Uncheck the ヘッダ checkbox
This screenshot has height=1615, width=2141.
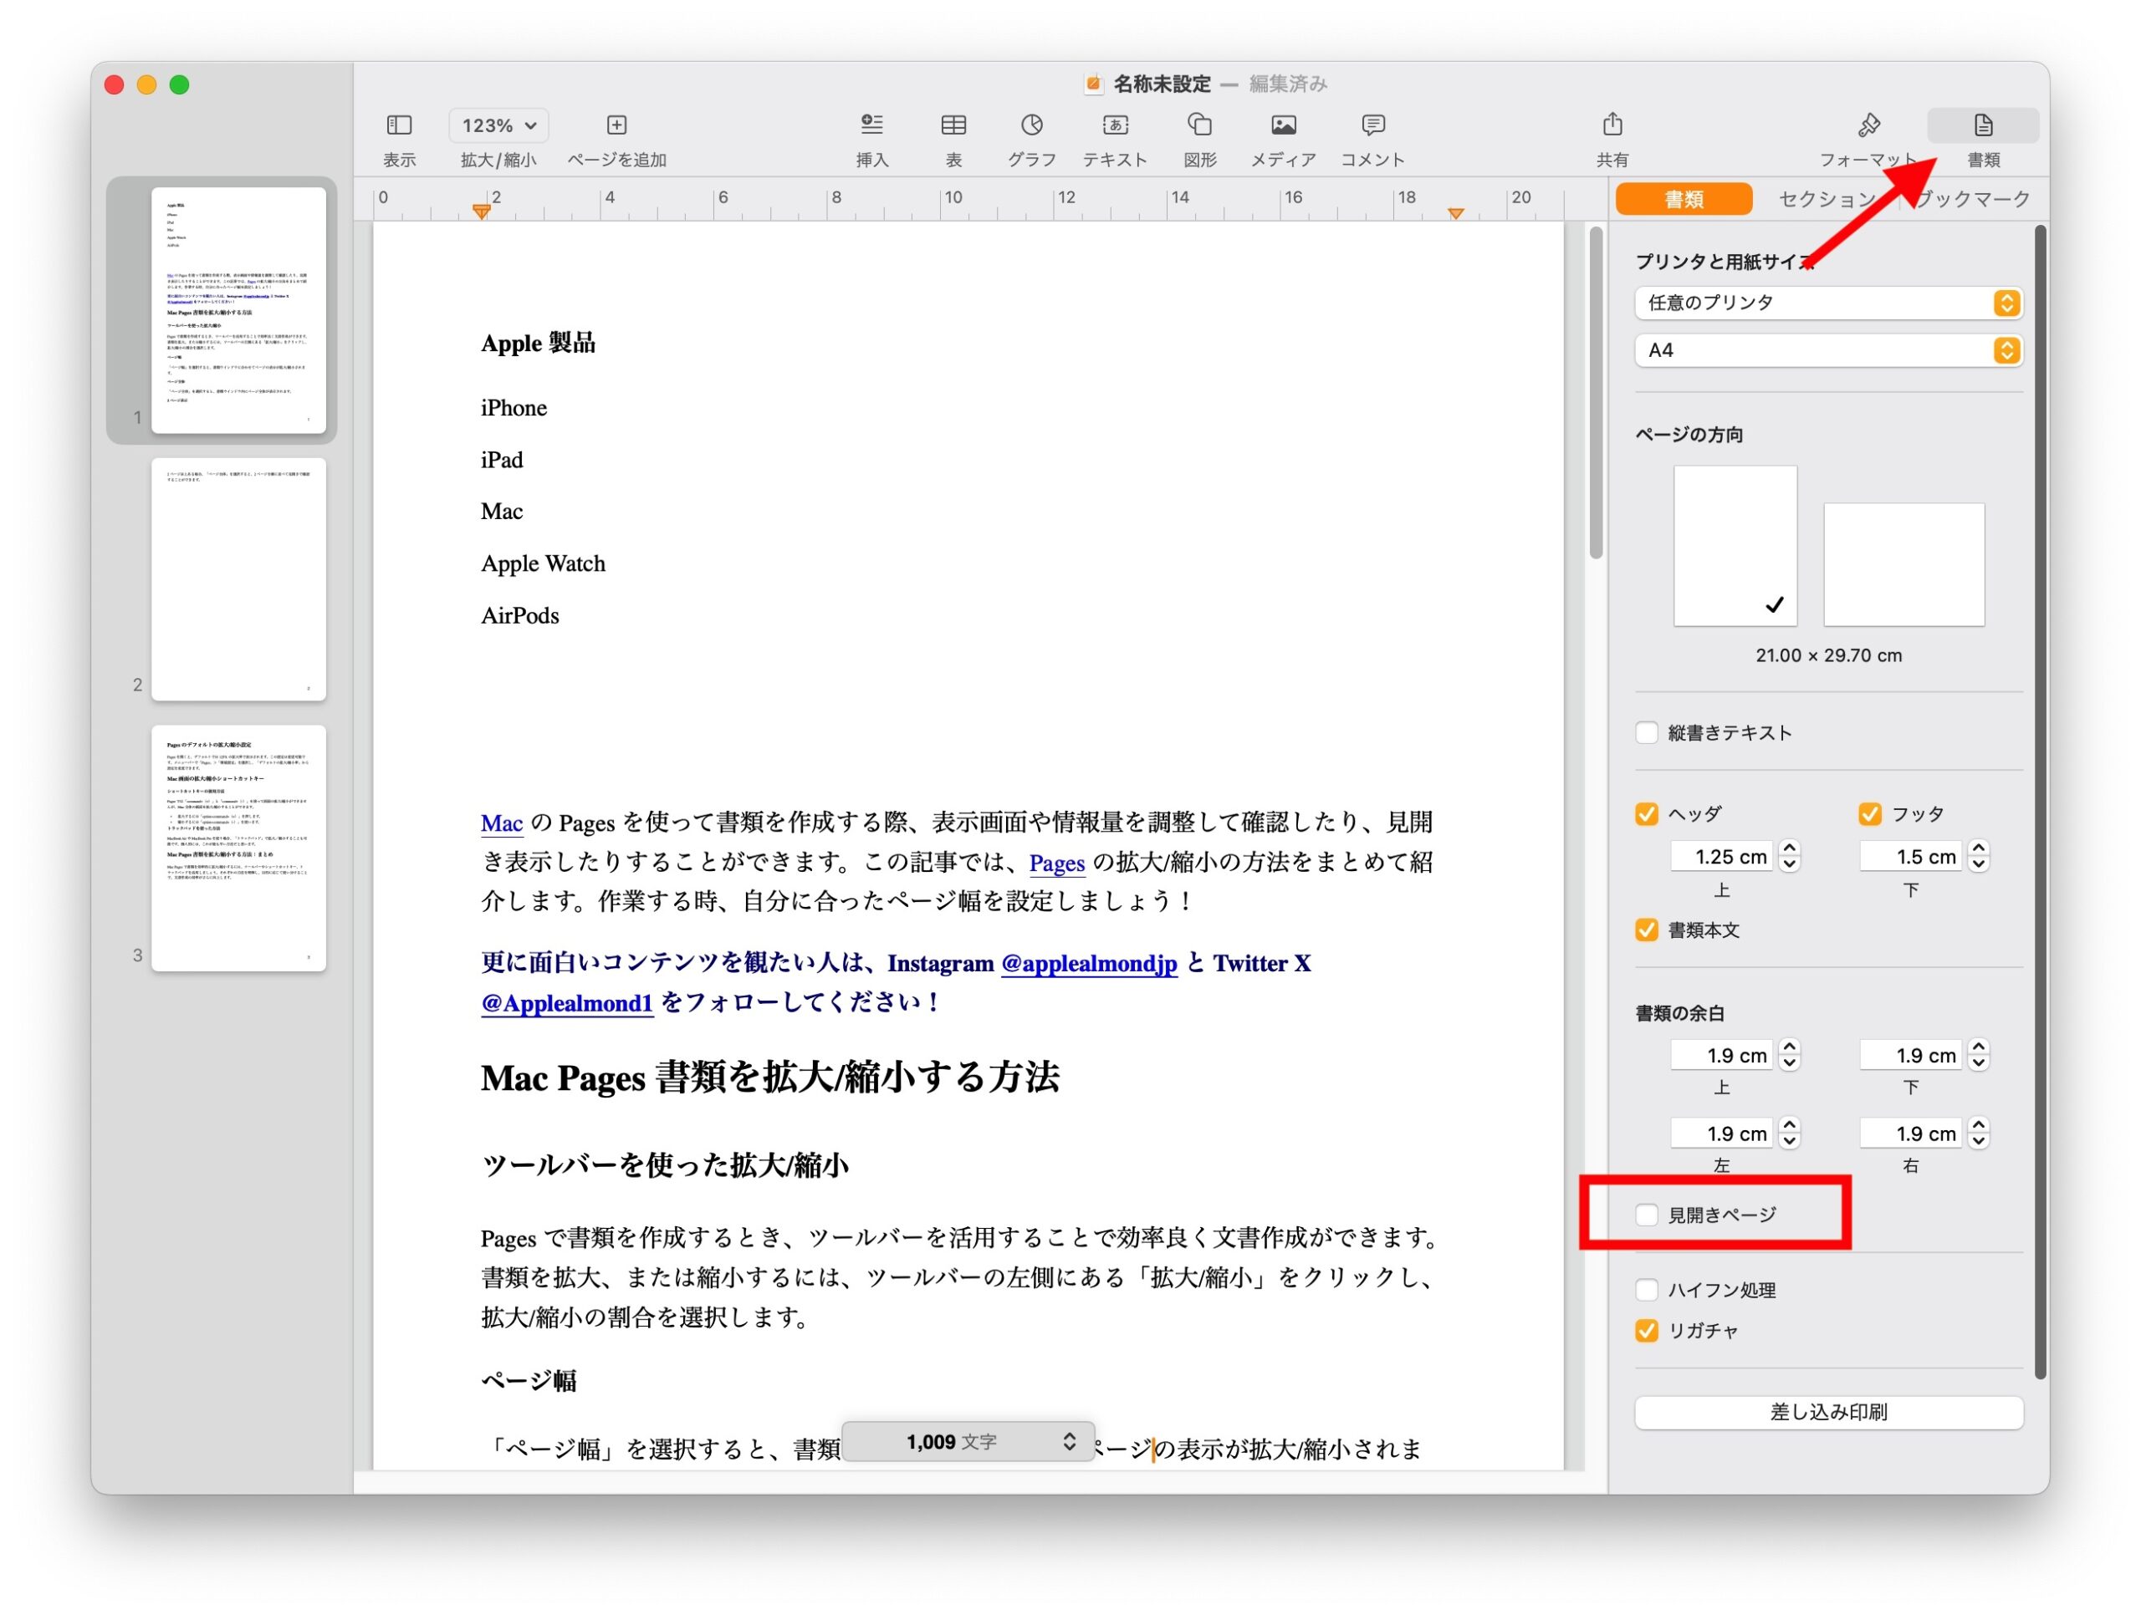click(x=1645, y=814)
